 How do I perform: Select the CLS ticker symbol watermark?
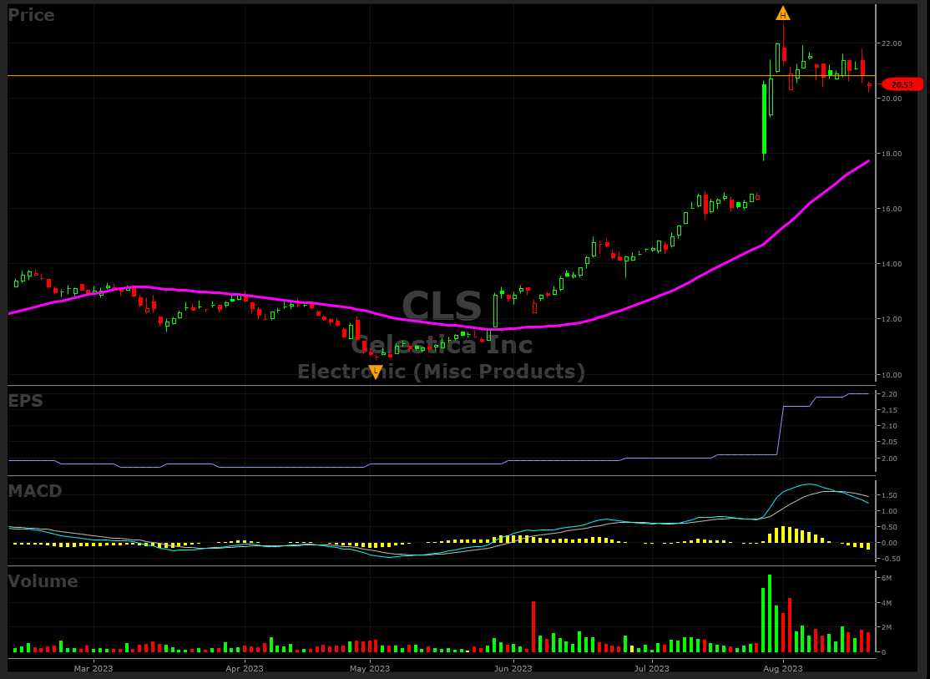click(442, 307)
